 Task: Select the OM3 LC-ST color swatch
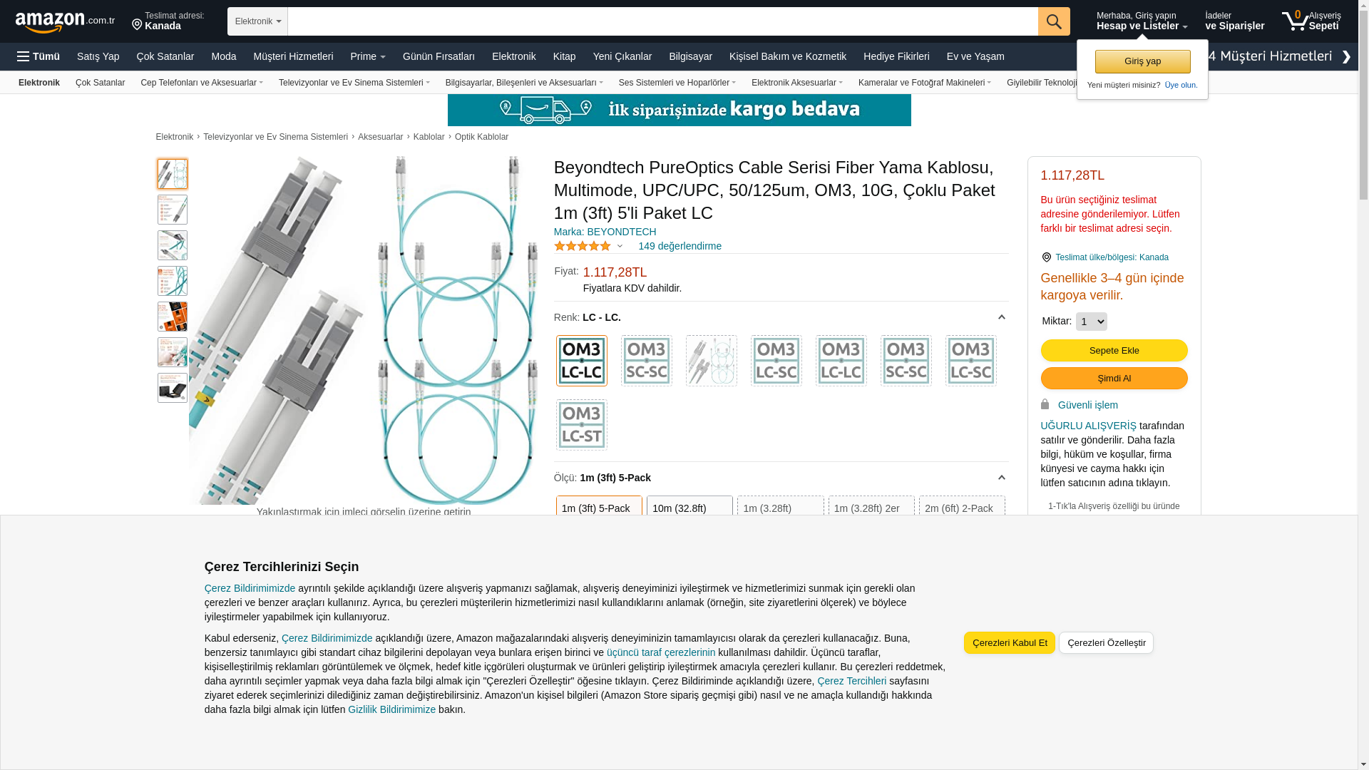point(582,425)
